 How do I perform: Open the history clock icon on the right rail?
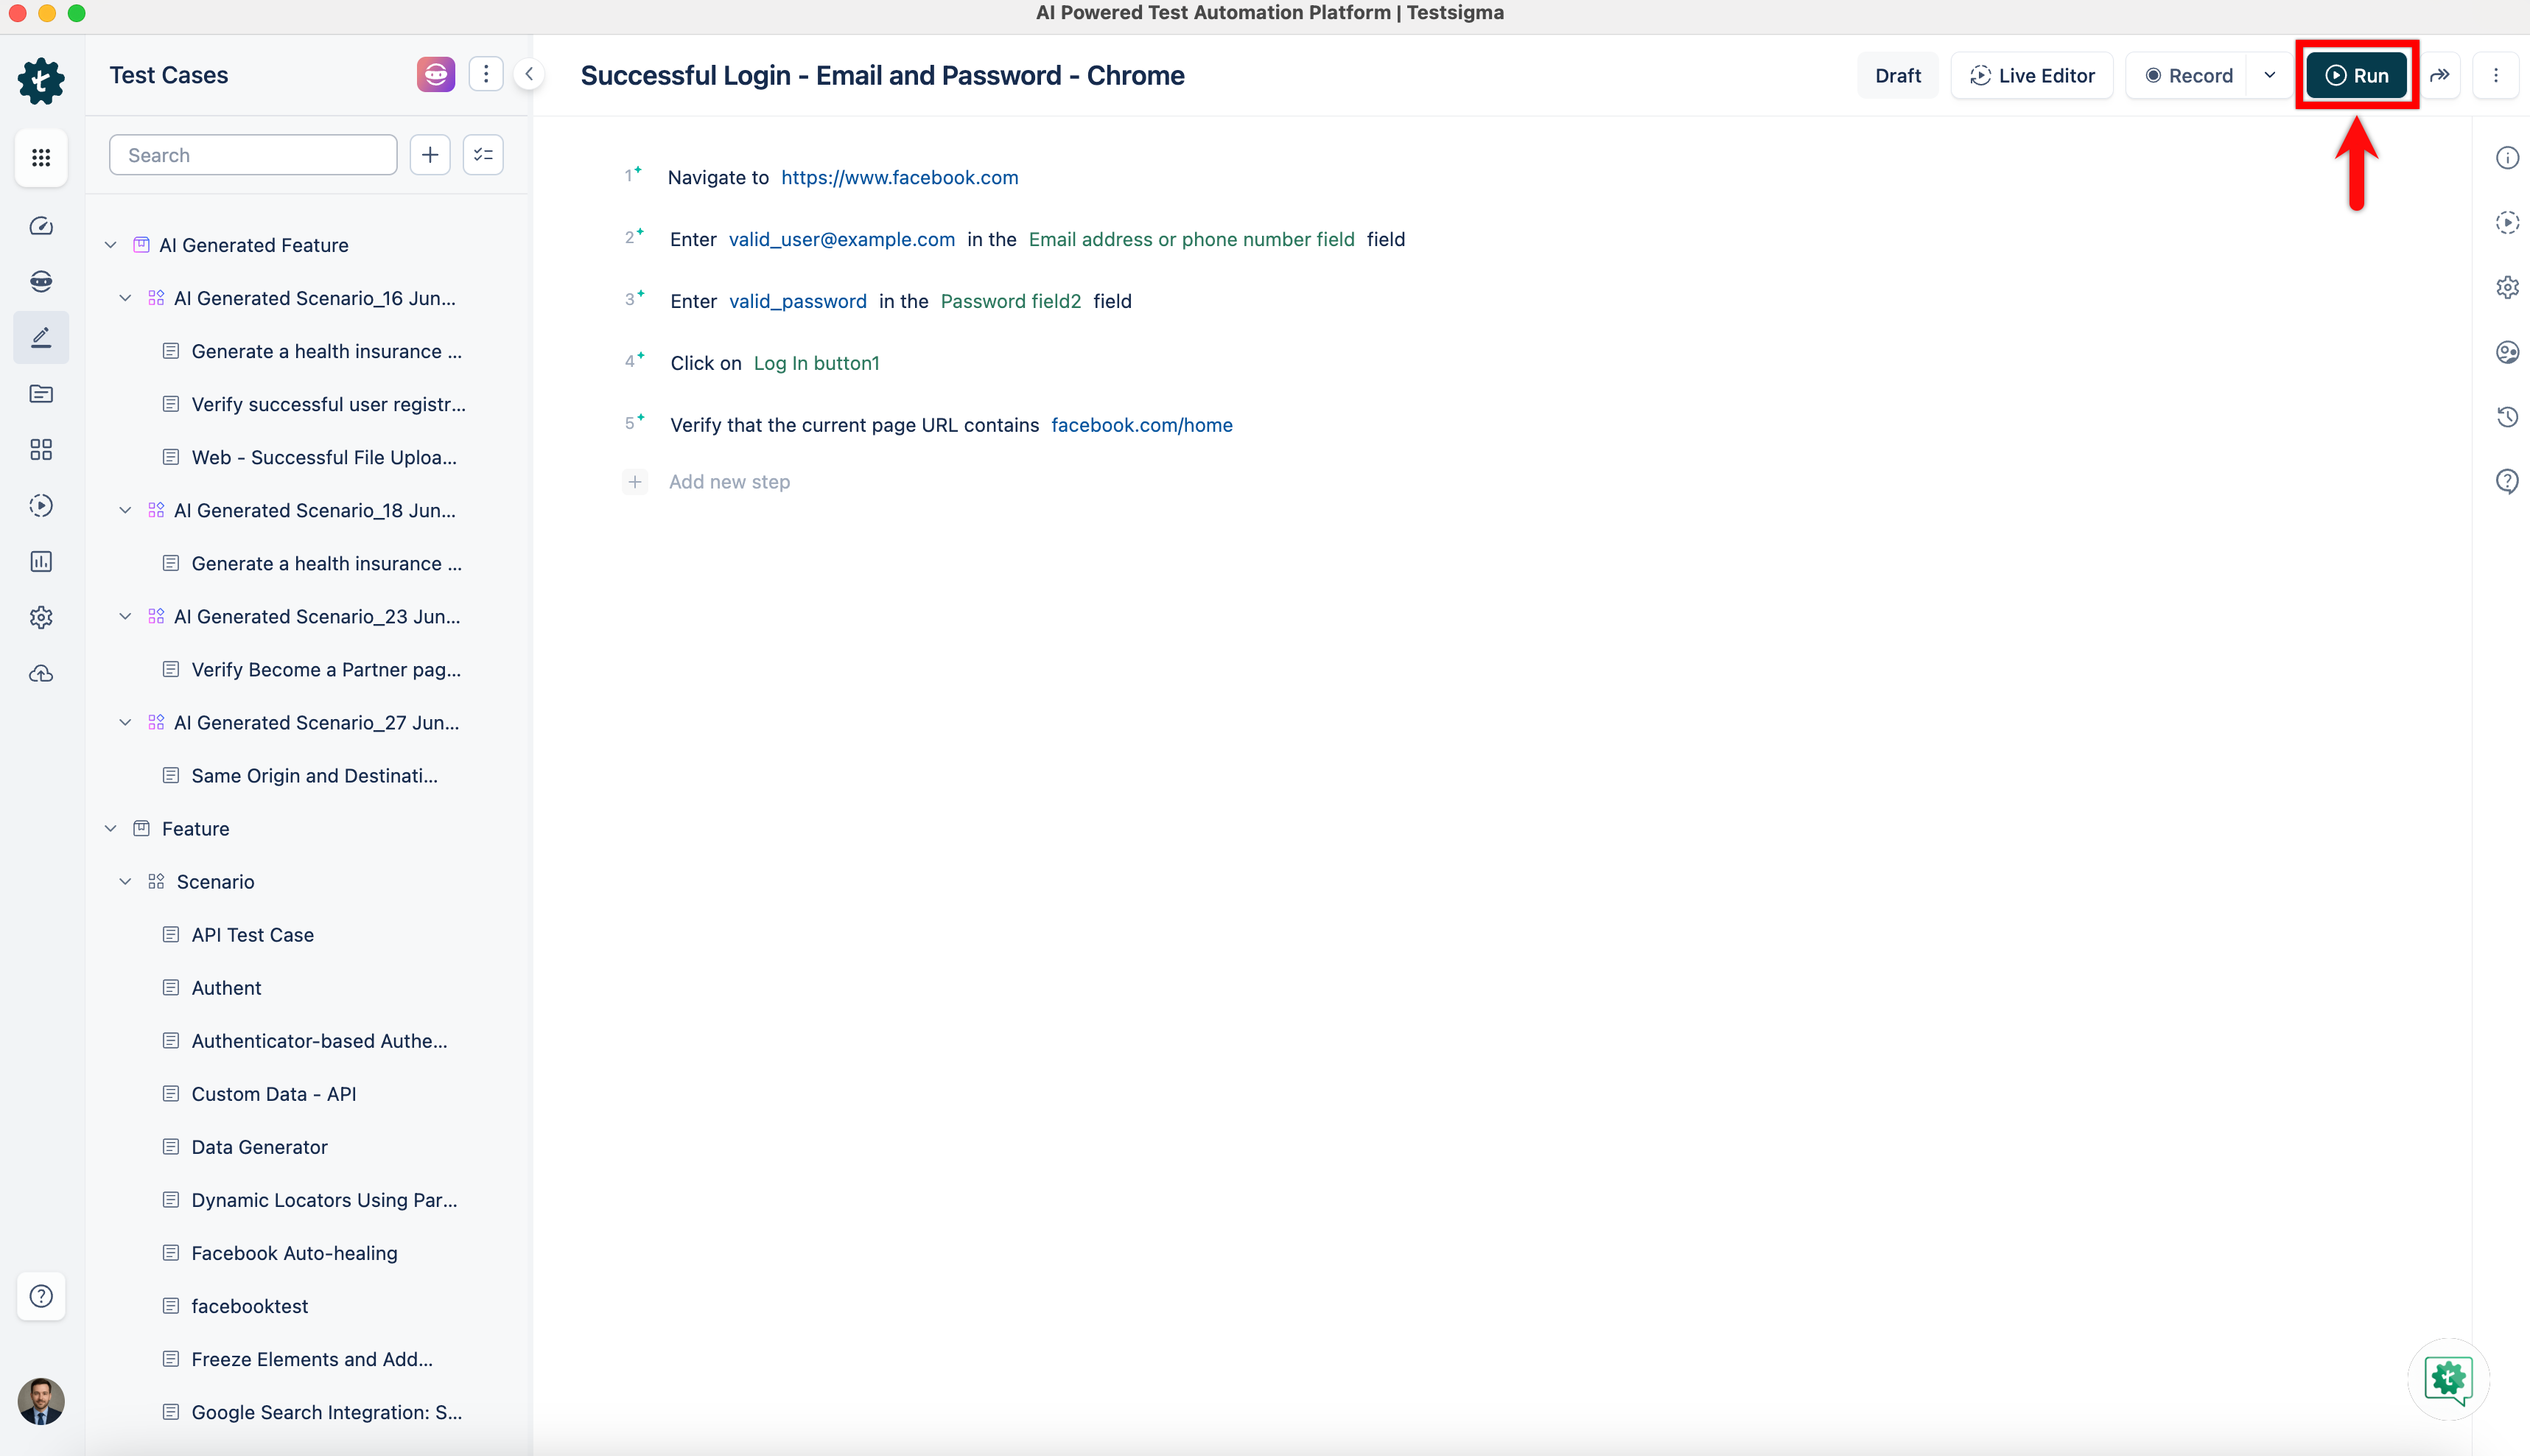pos(2506,417)
